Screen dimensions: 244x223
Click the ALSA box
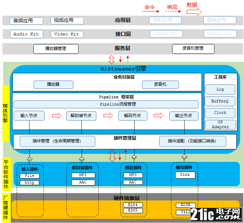pos(186,205)
